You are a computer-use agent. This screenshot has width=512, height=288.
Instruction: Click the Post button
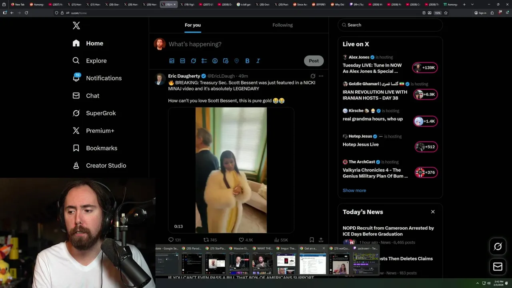314,61
